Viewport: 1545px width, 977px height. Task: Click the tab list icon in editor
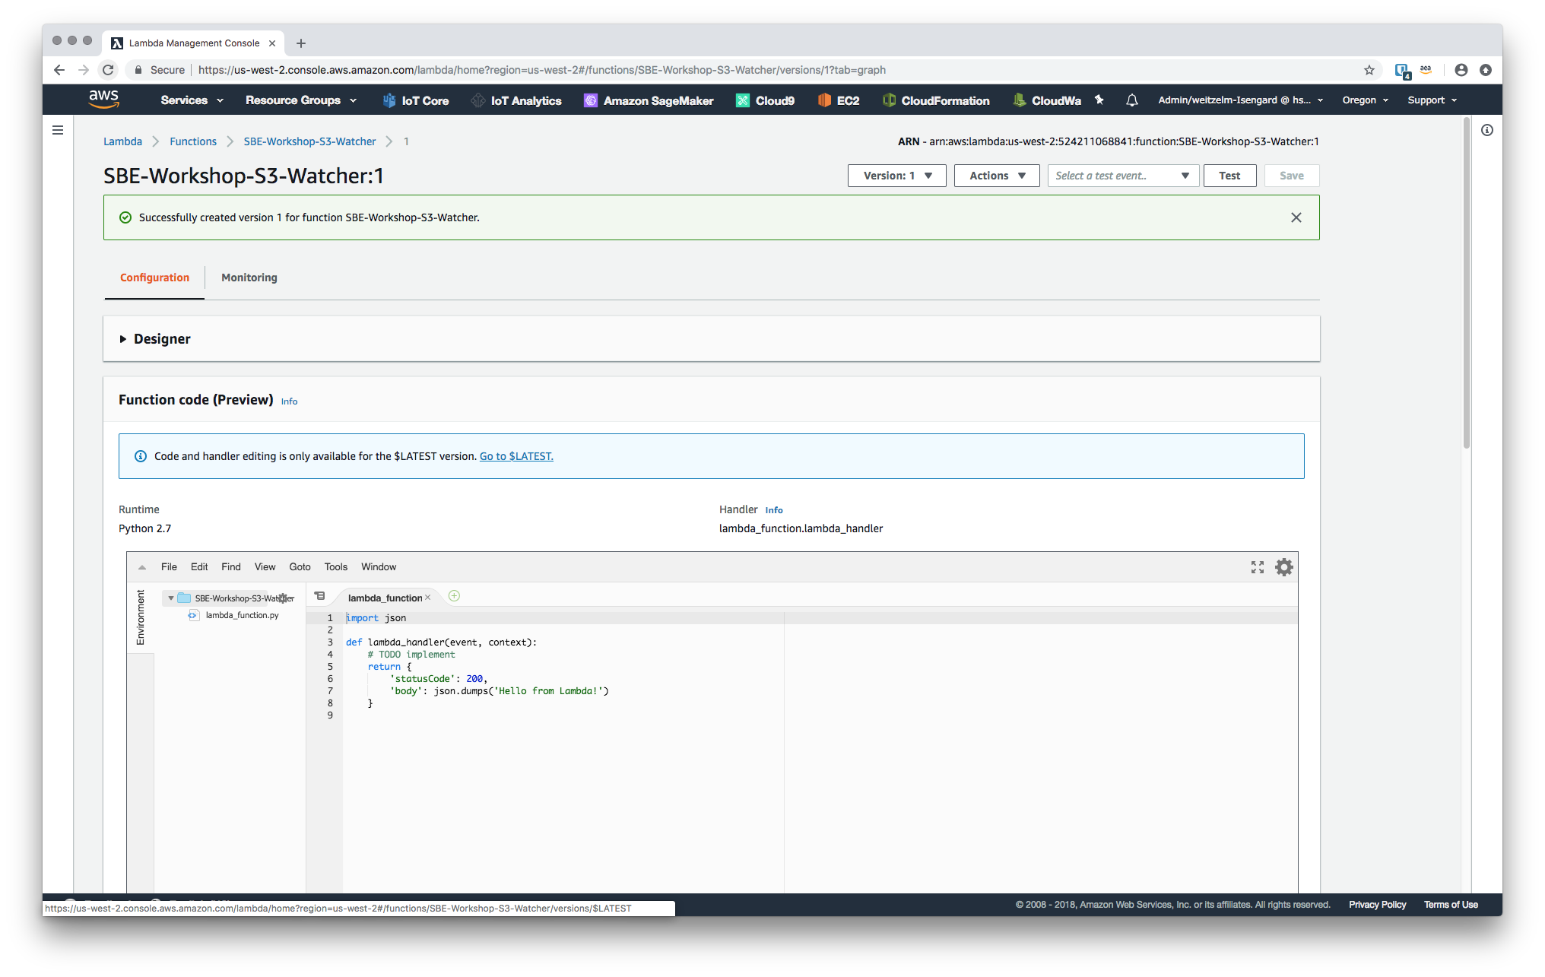[x=320, y=597]
